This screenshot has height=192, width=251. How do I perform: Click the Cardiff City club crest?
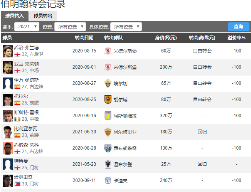point(108,180)
